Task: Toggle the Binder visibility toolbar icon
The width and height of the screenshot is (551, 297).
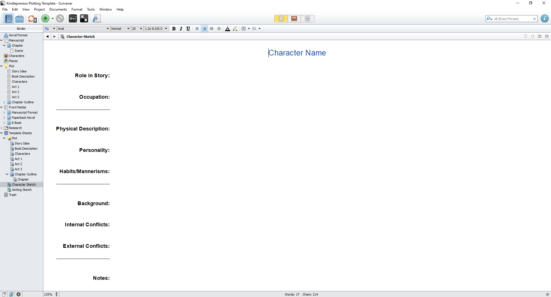Action: pos(8,19)
